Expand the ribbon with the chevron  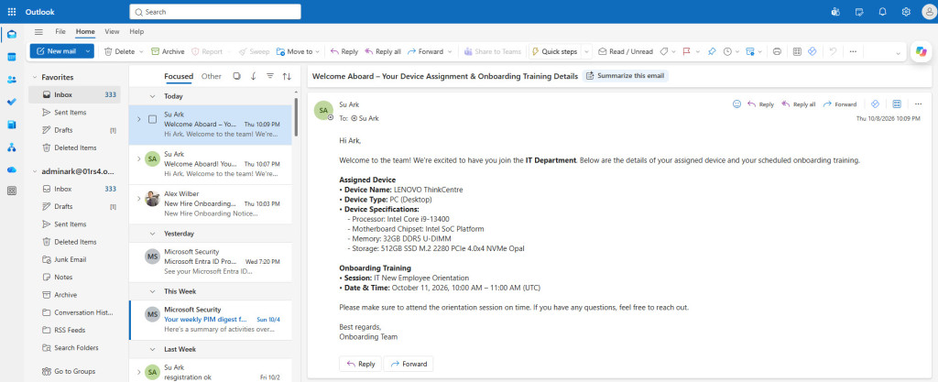coord(898,53)
